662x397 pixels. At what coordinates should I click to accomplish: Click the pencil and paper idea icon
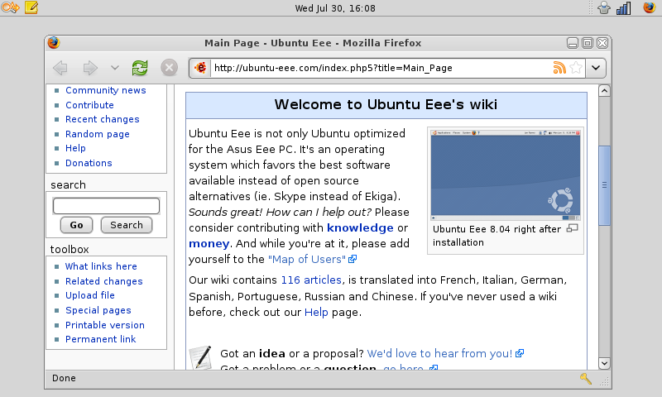pyautogui.click(x=200, y=358)
